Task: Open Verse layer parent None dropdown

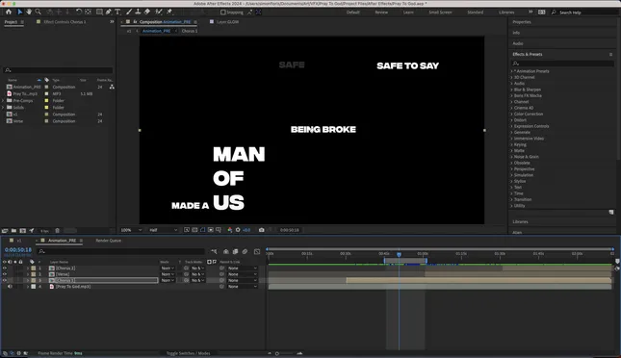Action: coord(242,274)
